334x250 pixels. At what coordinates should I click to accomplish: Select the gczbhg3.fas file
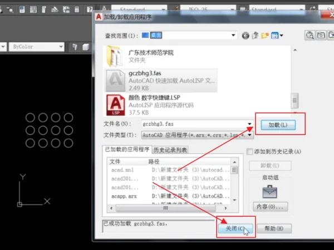(x=161, y=81)
